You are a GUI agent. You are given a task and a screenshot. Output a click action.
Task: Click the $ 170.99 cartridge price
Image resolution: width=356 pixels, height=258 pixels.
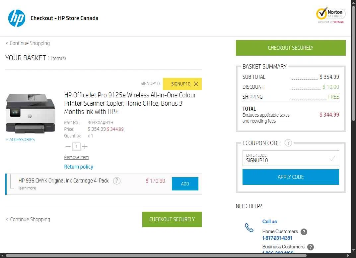(x=155, y=181)
